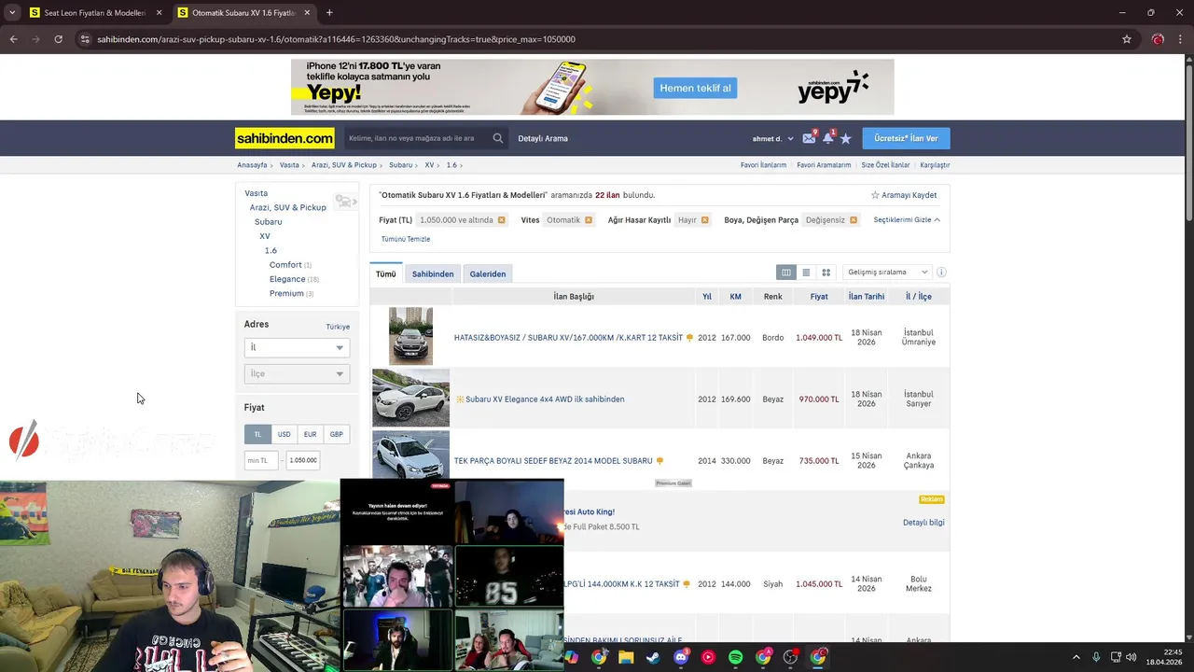1194x672 pixels.
Task: Switch to compact list view icon
Action: point(806,273)
